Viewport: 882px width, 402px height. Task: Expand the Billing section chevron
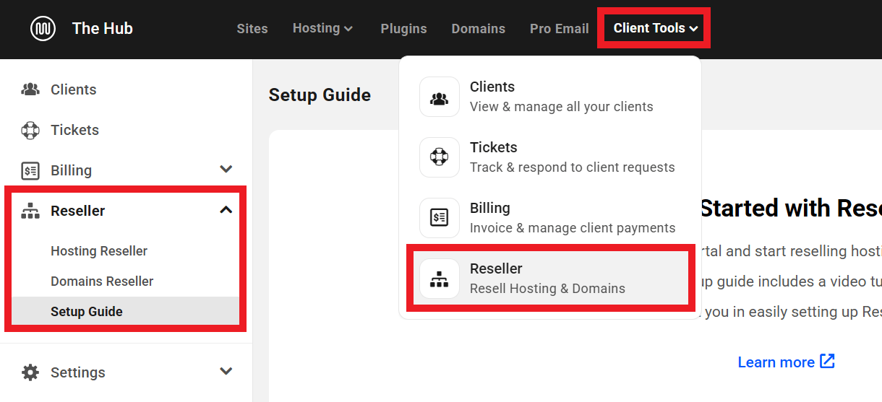[226, 169]
